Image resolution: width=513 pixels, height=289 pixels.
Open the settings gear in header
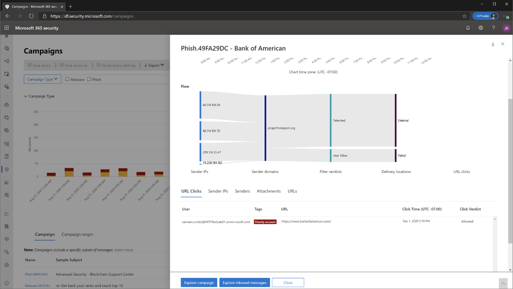point(481,28)
